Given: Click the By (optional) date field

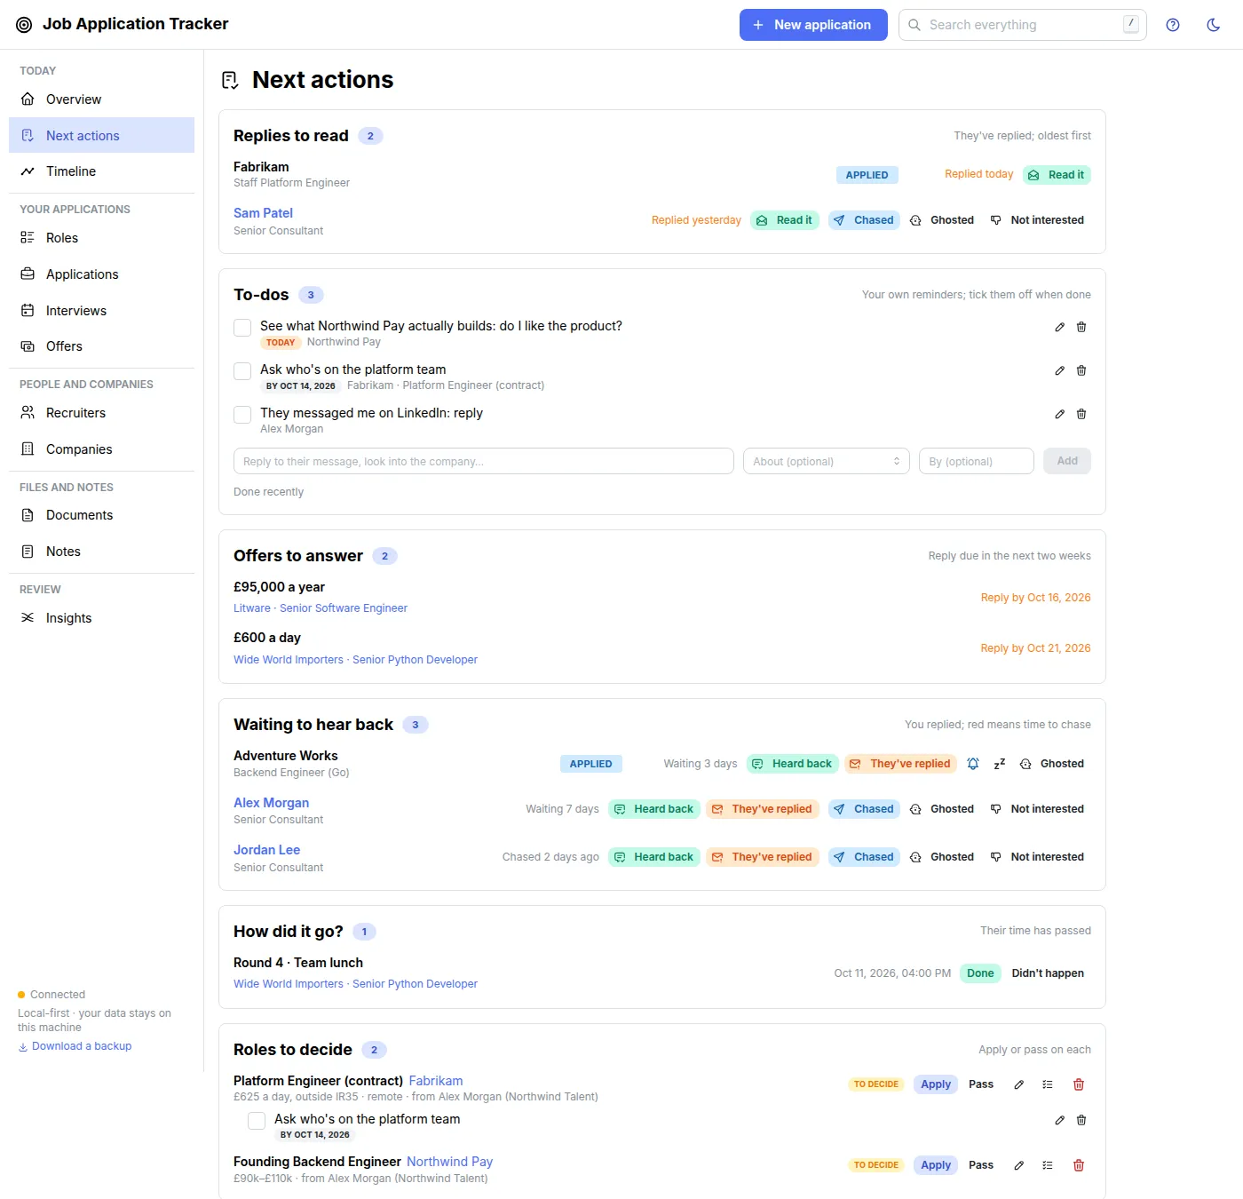Looking at the screenshot, I should 977,461.
